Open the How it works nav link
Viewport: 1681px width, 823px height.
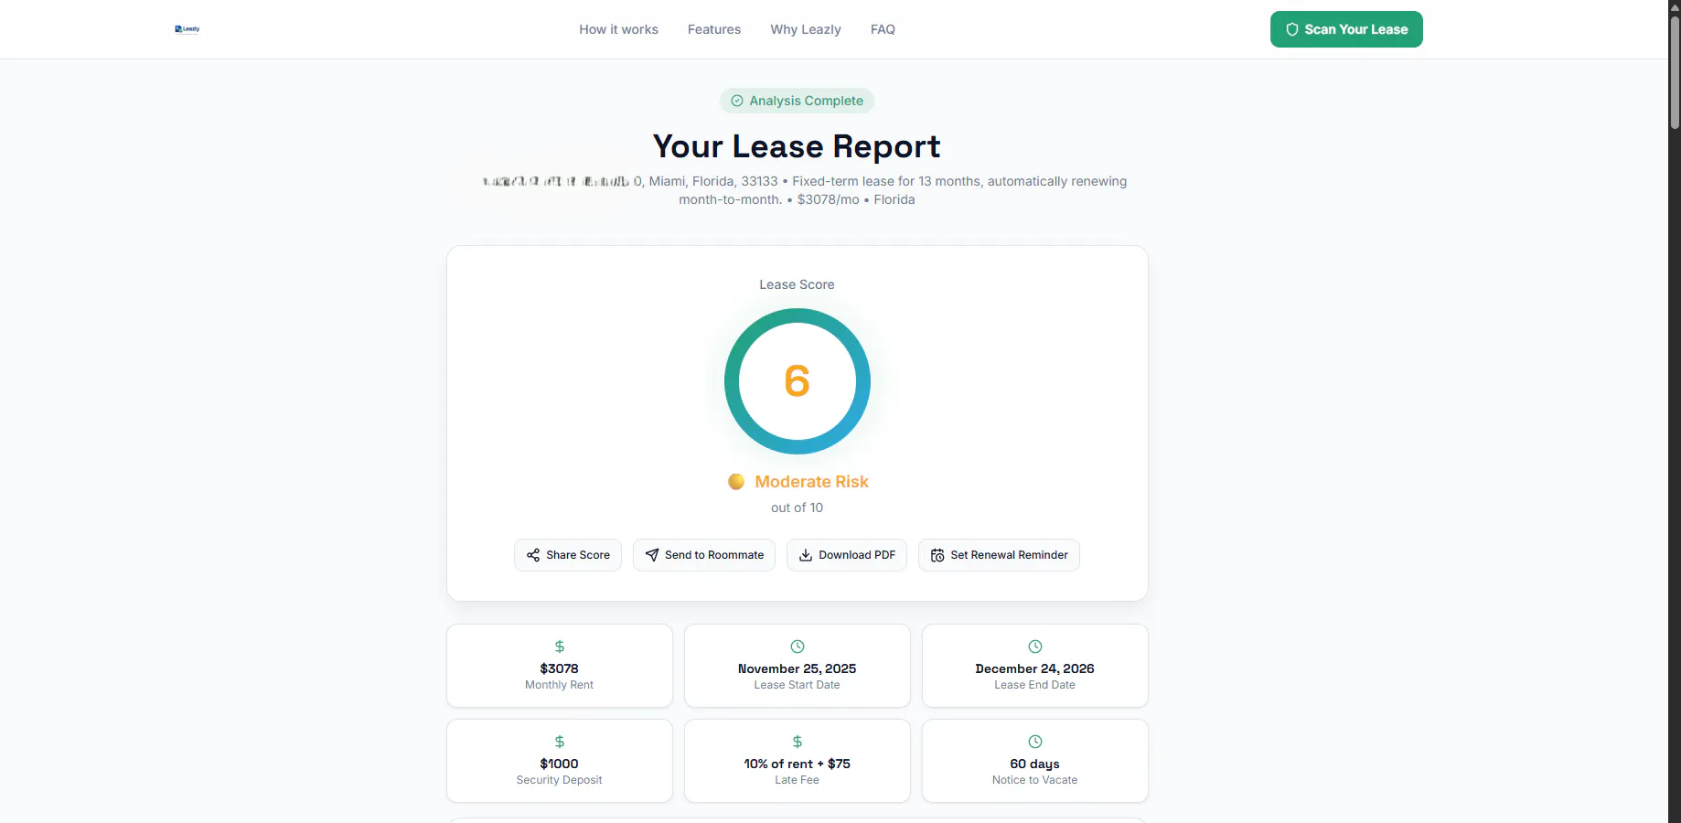(x=618, y=29)
